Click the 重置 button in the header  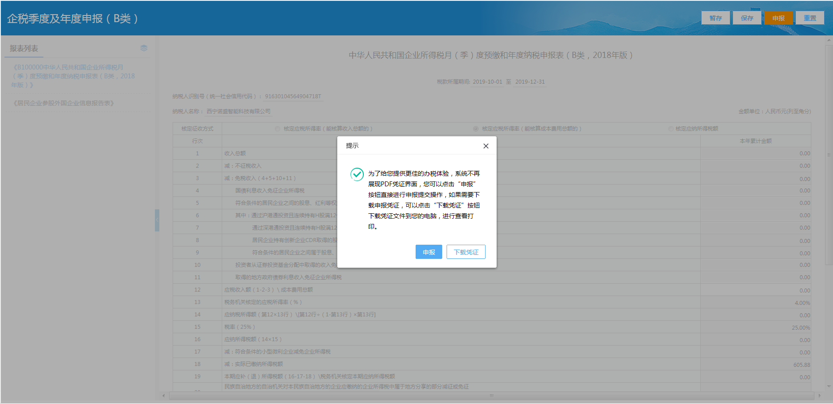click(x=810, y=18)
